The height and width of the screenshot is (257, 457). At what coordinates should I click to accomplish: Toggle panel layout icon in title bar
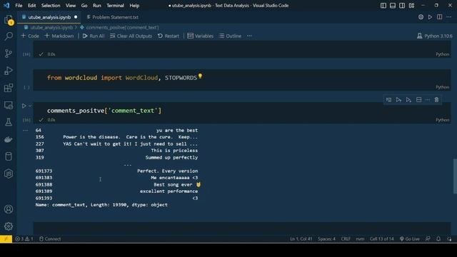point(393,6)
